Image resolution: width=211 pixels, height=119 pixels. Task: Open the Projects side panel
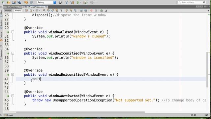point(1,37)
